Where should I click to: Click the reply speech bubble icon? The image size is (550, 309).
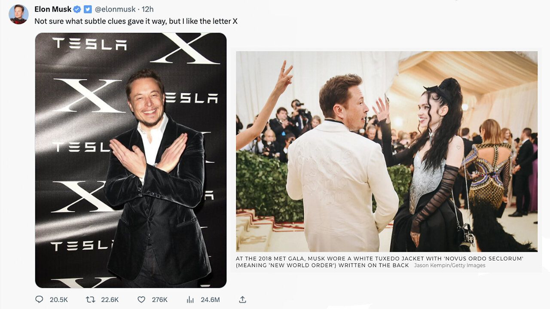pos(39,300)
